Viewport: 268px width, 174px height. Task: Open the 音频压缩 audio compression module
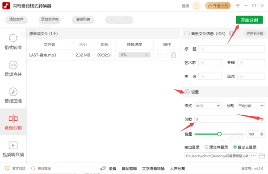click(x=13, y=95)
